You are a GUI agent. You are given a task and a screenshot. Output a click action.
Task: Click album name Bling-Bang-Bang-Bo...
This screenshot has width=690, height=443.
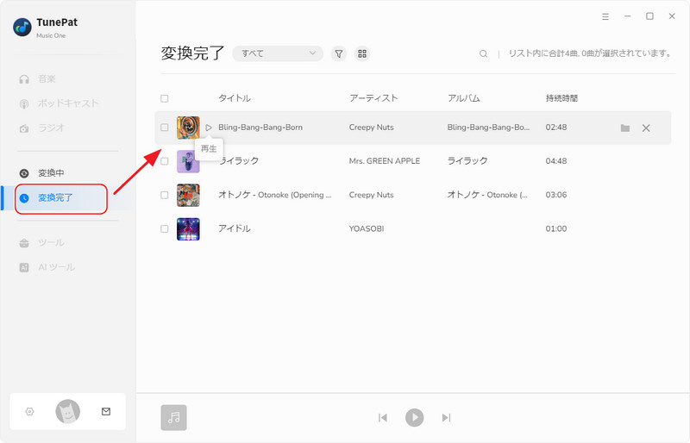click(488, 128)
